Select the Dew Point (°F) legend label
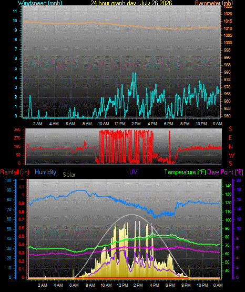Viewport: 245px width, 292px height. point(225,172)
